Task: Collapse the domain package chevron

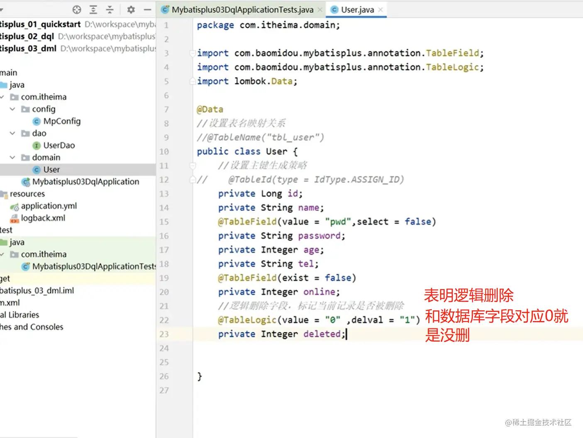Action: coord(12,158)
